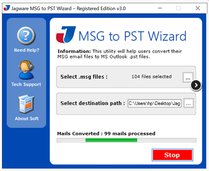Click the Jagware logo in the title bar

click(x=7, y=8)
